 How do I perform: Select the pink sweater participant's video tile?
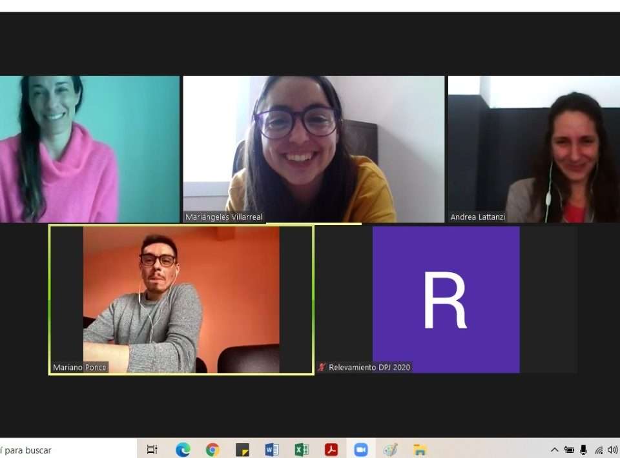coord(89,149)
